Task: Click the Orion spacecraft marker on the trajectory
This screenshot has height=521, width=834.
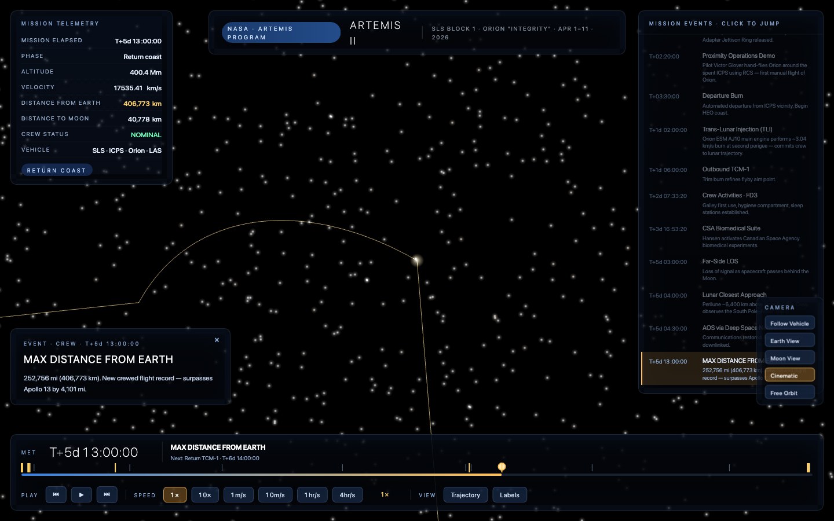Action: 416,260
